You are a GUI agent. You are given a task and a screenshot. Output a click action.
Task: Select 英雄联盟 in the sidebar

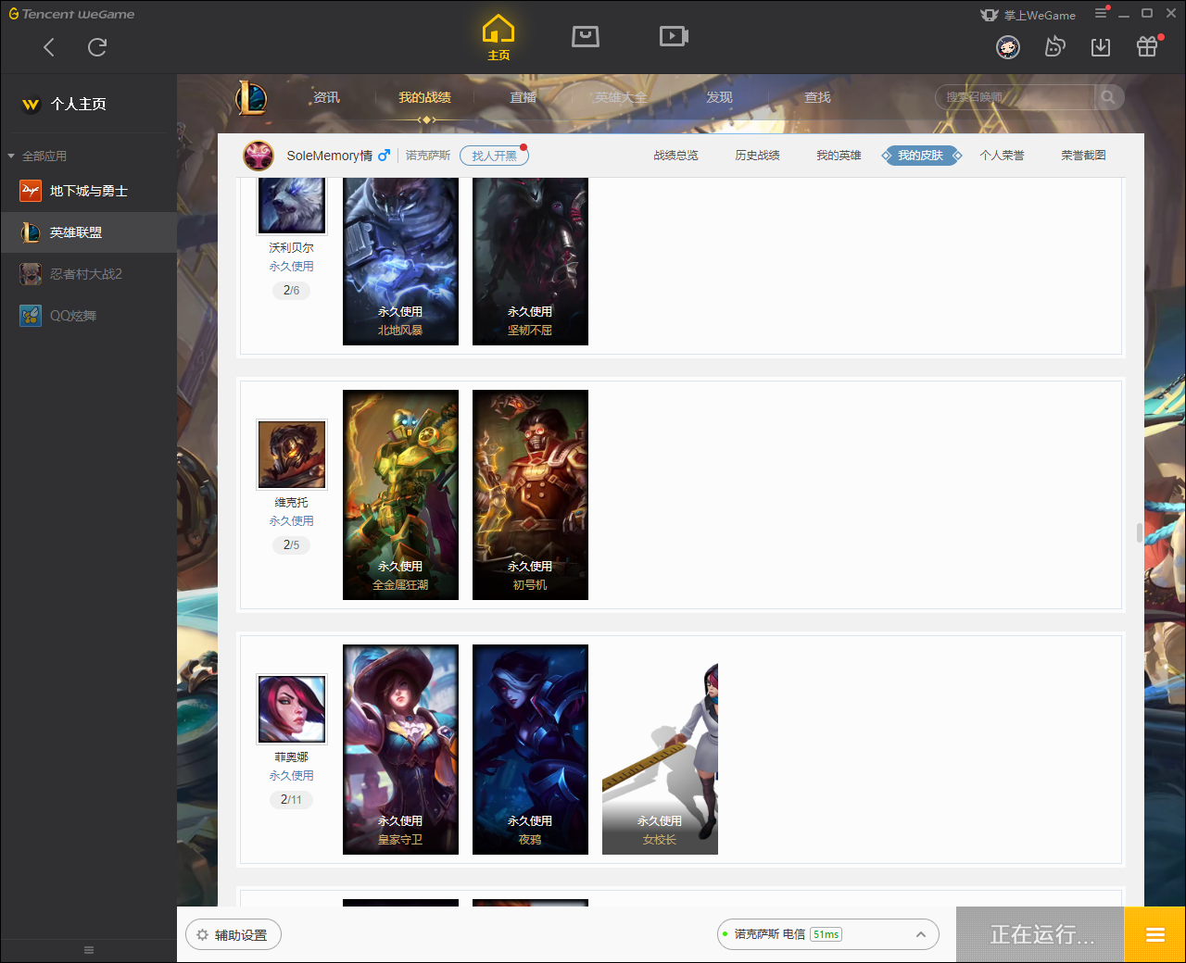[89, 232]
